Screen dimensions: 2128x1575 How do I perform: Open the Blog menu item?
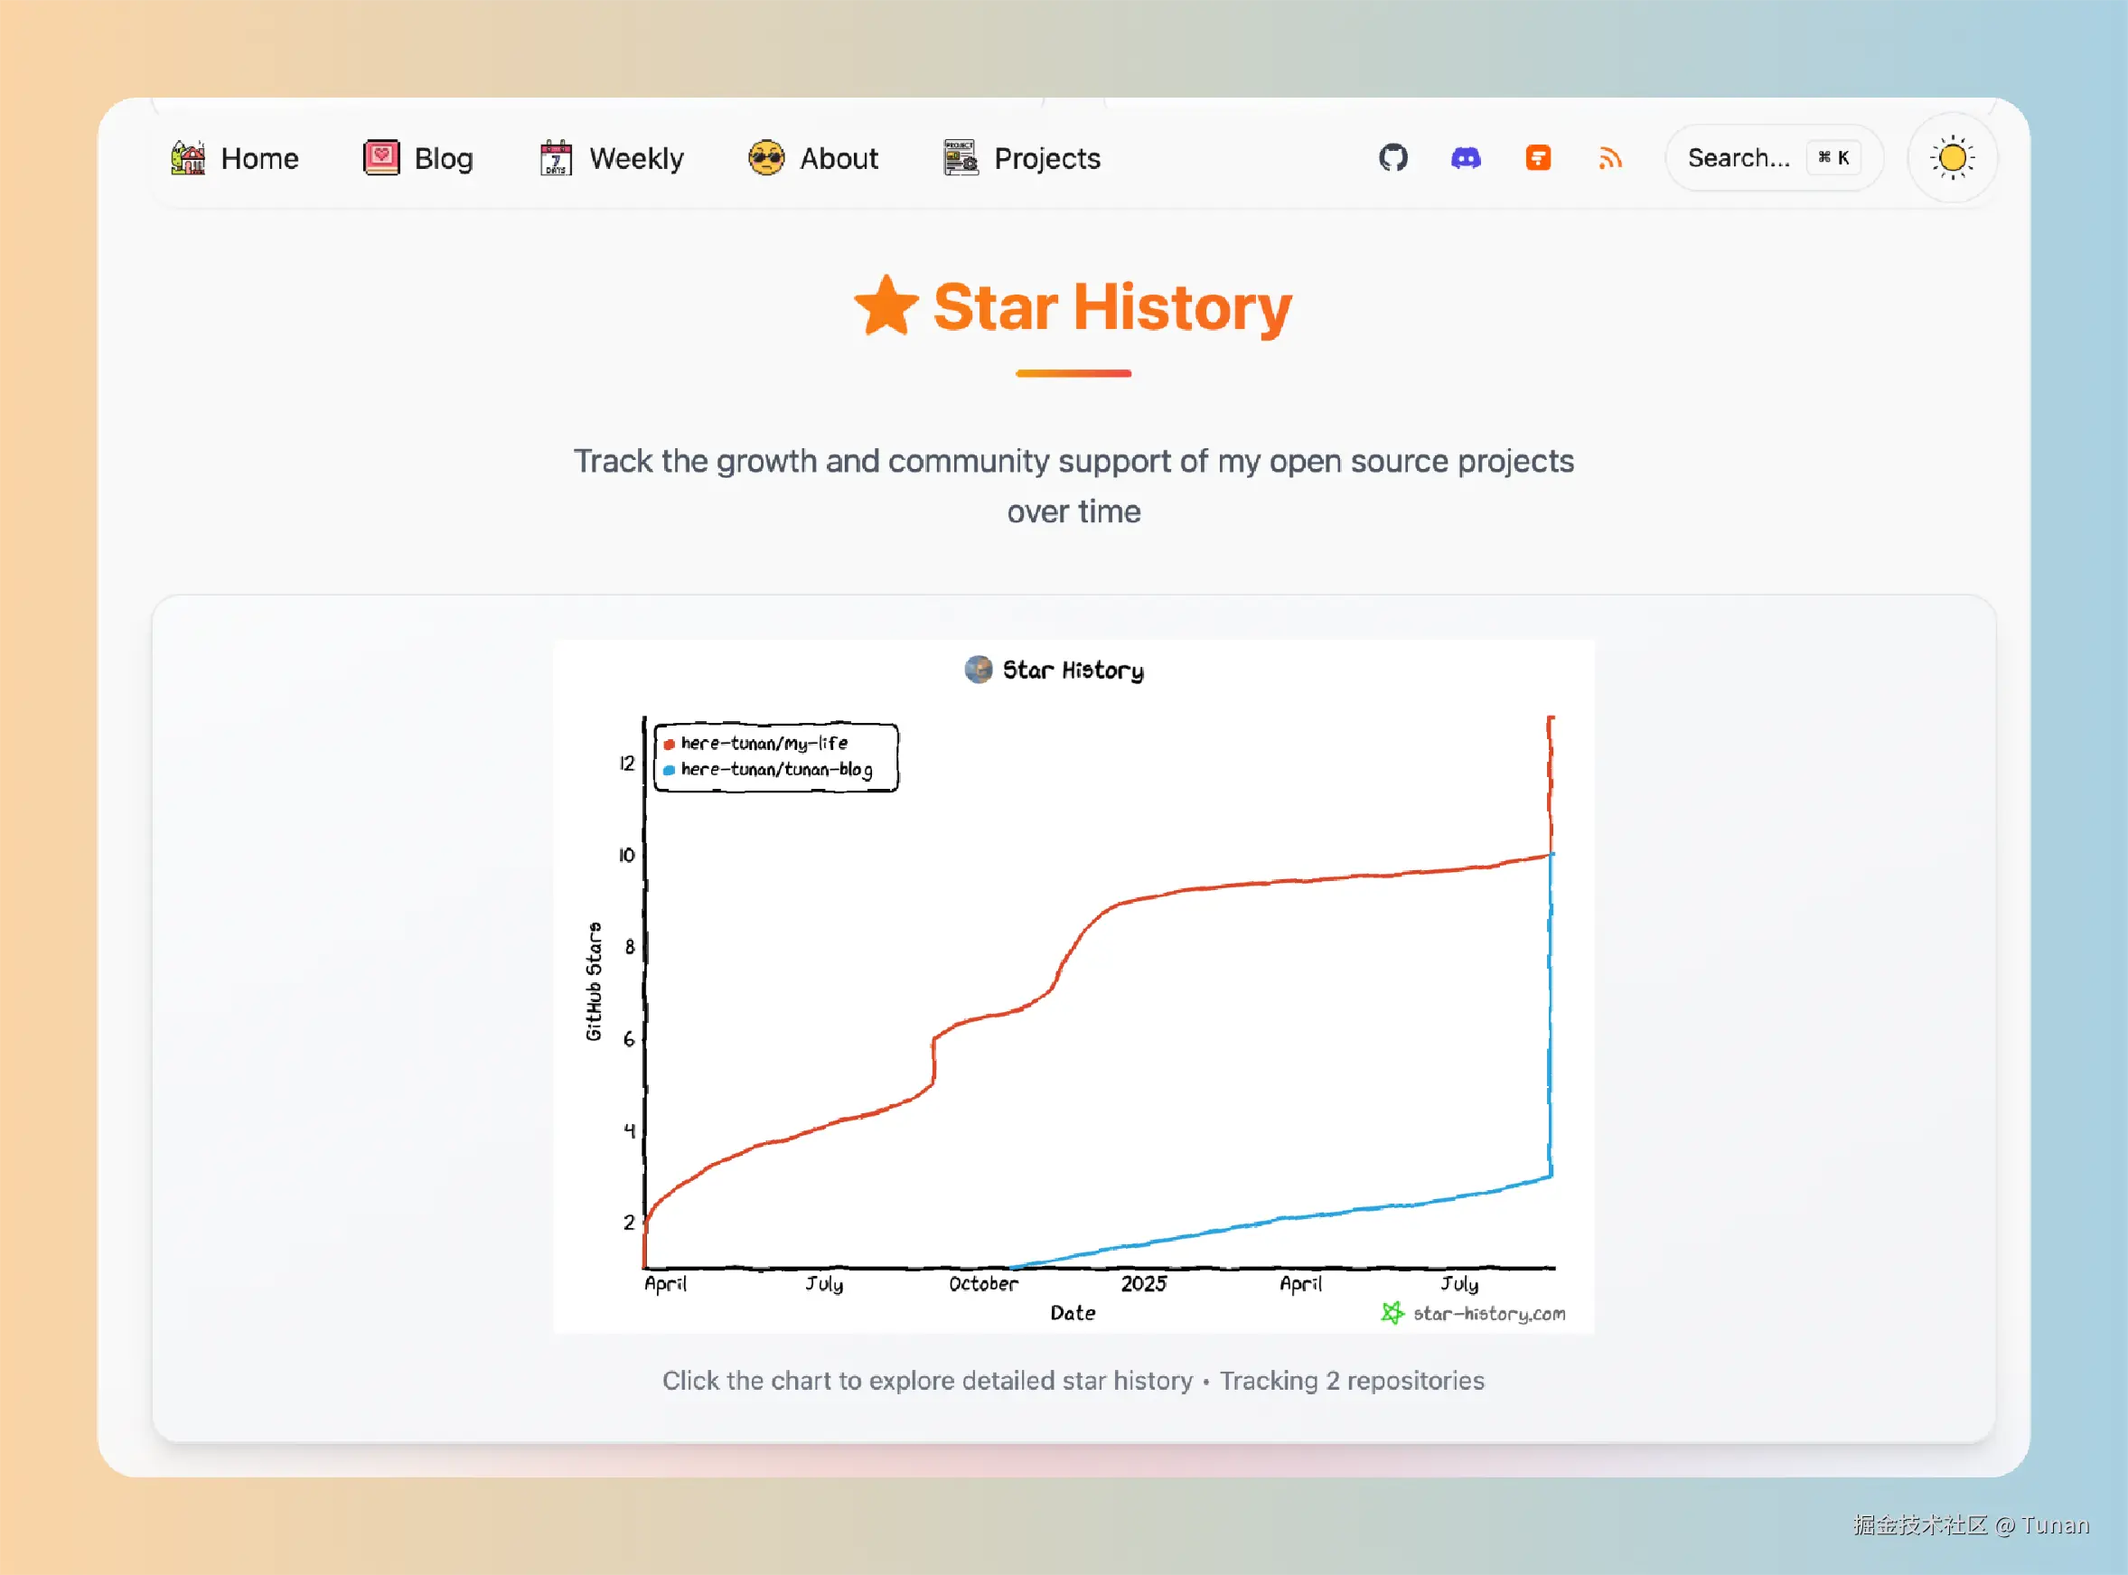(444, 158)
